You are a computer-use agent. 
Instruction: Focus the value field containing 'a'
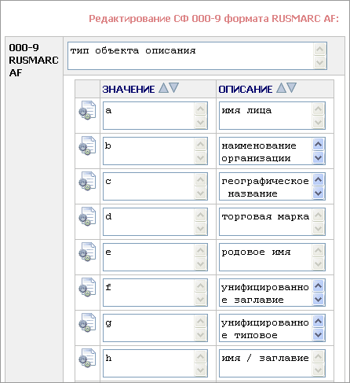click(x=155, y=116)
